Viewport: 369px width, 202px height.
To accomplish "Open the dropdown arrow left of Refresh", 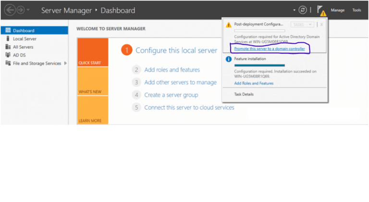I will point(294,10).
